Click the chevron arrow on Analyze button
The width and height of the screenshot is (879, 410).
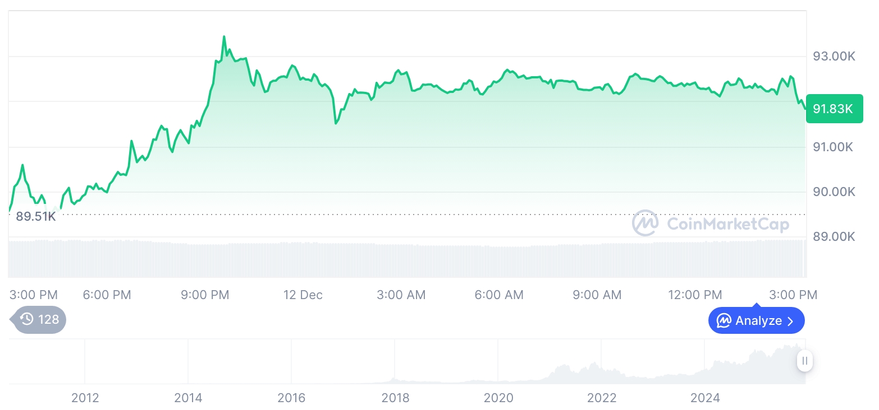[790, 322]
